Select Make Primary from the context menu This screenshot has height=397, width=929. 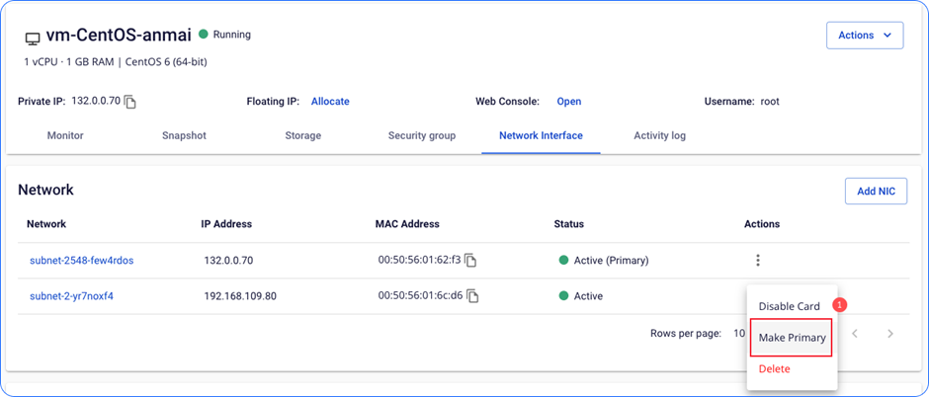click(792, 338)
